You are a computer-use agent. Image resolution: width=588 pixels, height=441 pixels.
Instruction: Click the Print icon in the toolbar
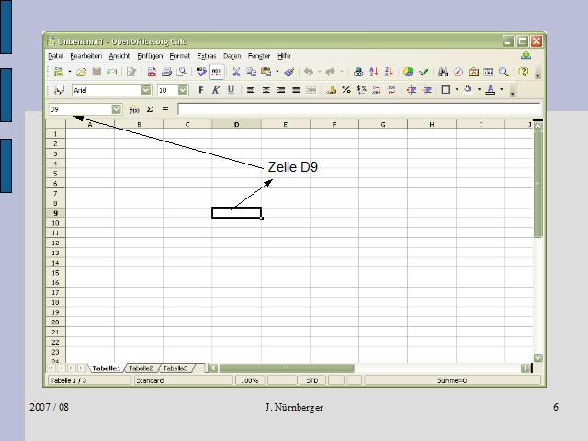(166, 72)
